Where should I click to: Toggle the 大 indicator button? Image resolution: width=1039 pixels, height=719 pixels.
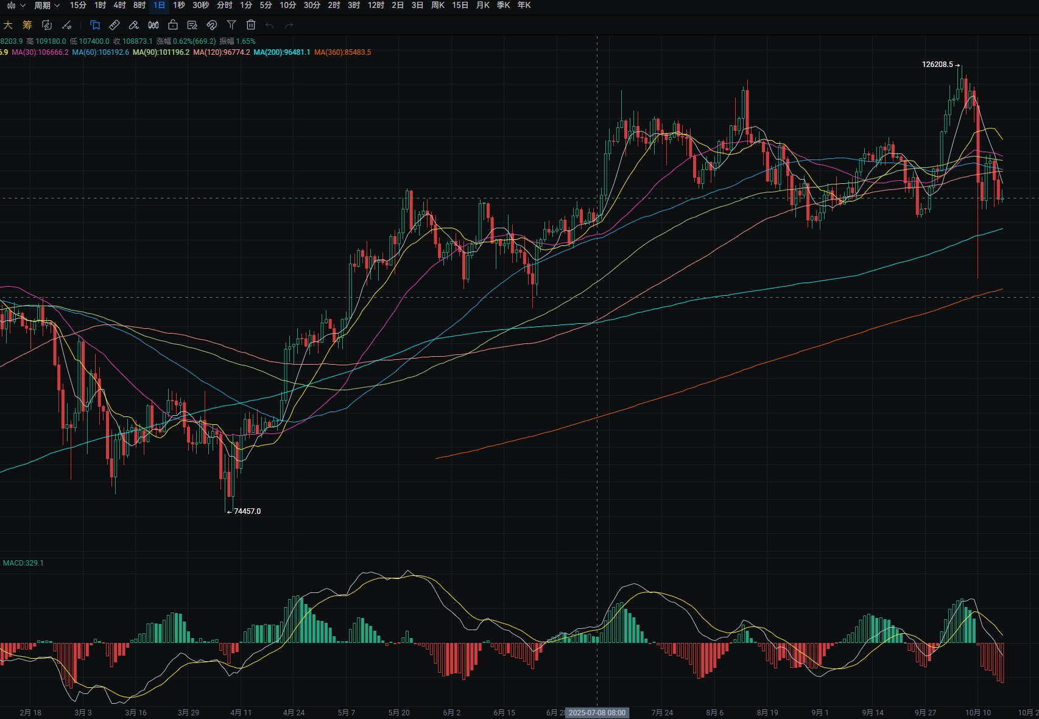pos(8,25)
